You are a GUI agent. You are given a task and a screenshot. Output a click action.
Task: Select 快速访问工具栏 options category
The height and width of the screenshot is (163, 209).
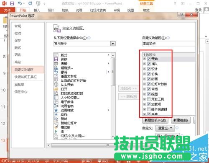pyautogui.click(x=25, y=77)
